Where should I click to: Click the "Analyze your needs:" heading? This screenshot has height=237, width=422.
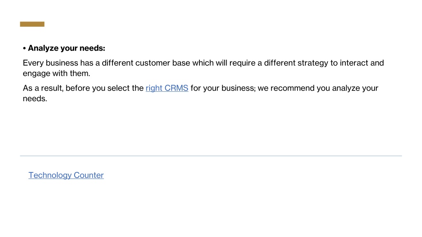pyautogui.click(x=66, y=48)
